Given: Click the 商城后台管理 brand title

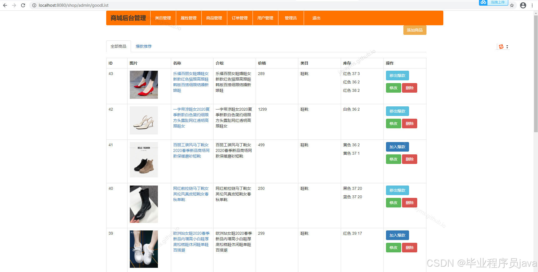Looking at the screenshot, I should 128,18.
